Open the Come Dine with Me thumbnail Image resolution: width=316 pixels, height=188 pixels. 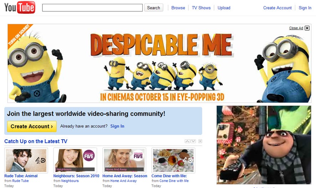pos(173,161)
